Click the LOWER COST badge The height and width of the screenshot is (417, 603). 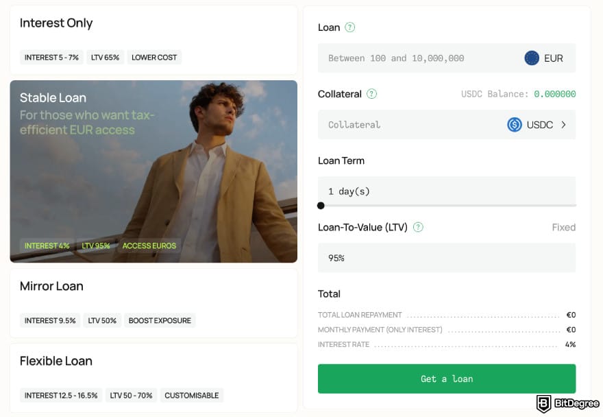tap(154, 58)
